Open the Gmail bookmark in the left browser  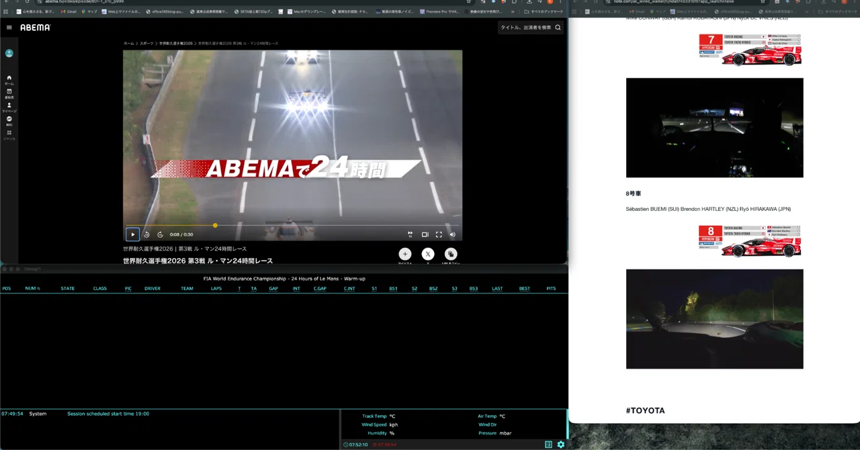tap(68, 11)
